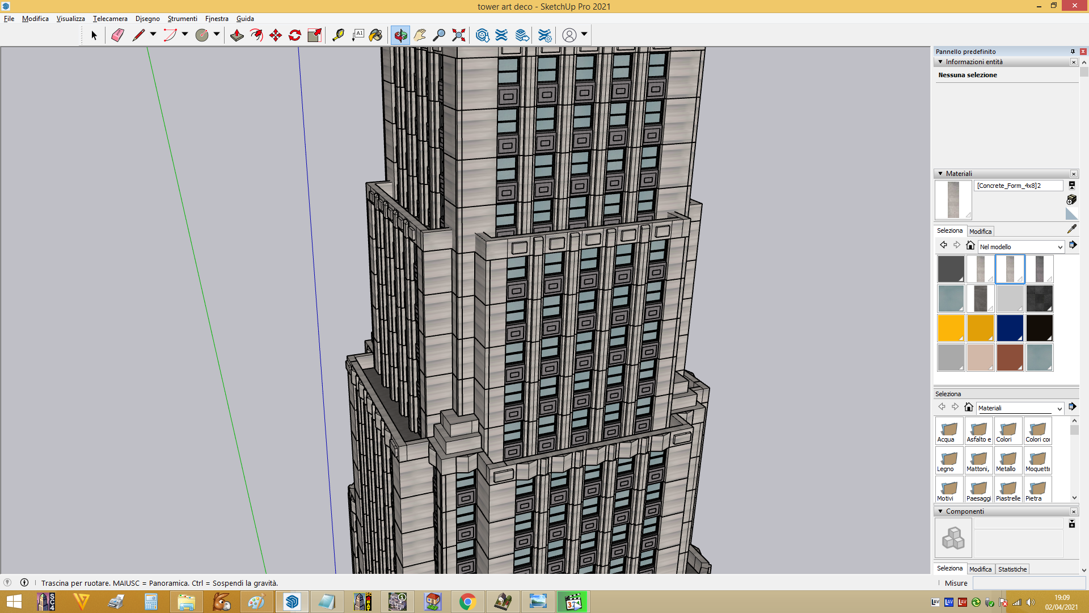Screen dimensions: 1089x613
Task: Click the Misure input field
Action: click(x=1029, y=583)
